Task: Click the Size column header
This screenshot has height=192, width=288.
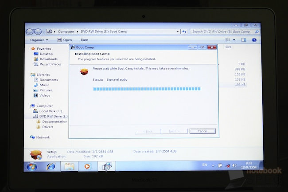Action: (x=228, y=47)
